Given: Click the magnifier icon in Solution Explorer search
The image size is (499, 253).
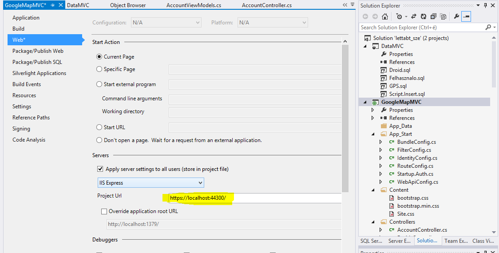Looking at the screenshot, I should (x=488, y=28).
